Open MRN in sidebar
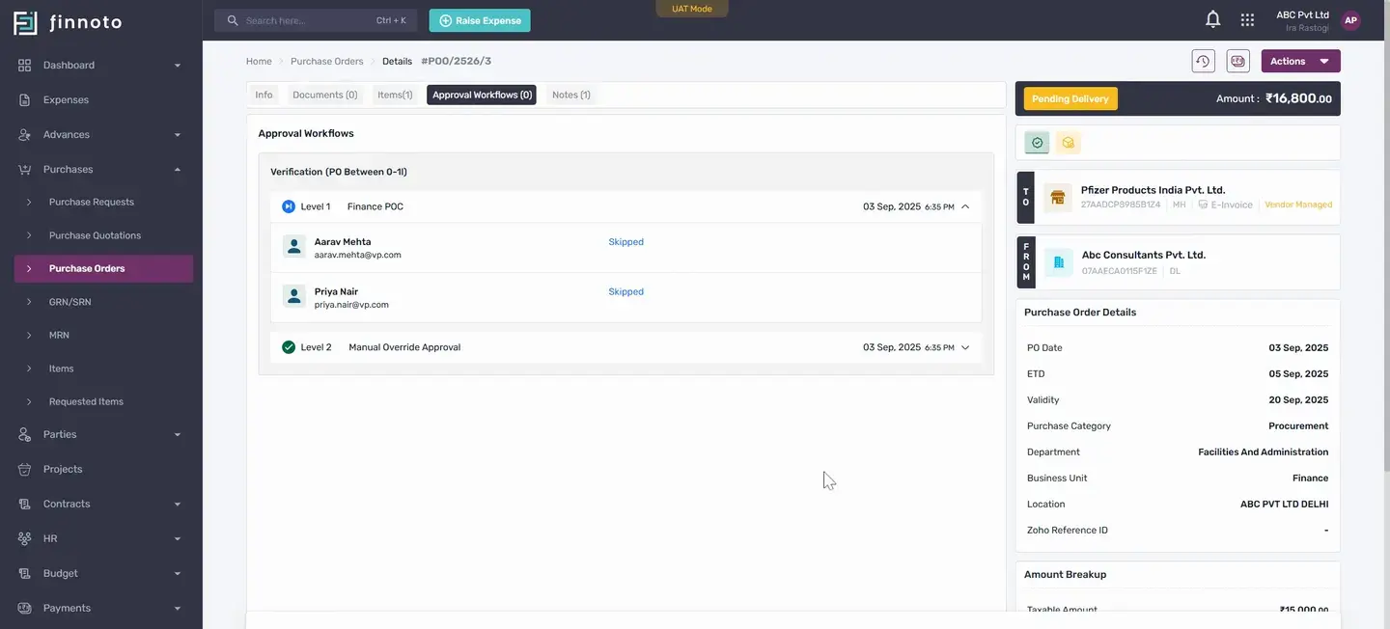The image size is (1390, 629). (59, 335)
